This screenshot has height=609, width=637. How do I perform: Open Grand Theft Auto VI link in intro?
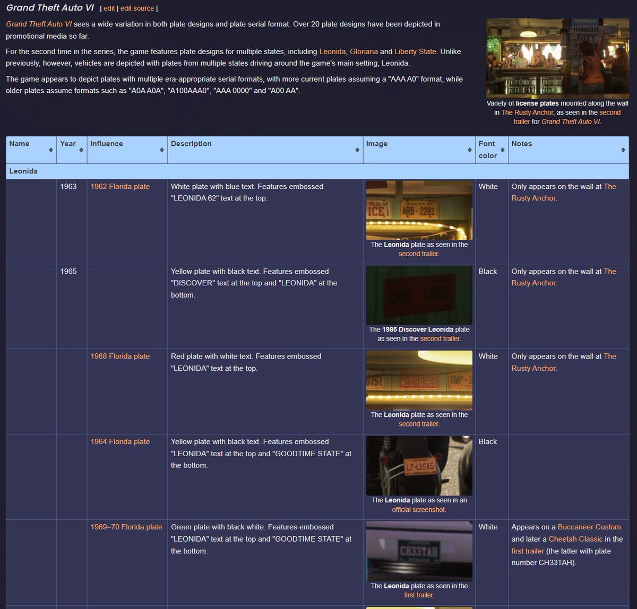click(39, 24)
